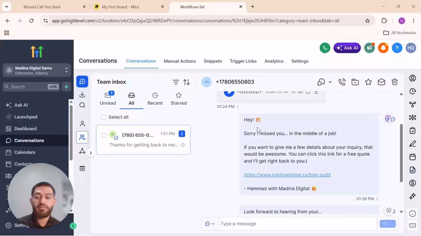The height and width of the screenshot is (236, 421).
Task: Star this conversation in the header
Action: [x=368, y=82]
